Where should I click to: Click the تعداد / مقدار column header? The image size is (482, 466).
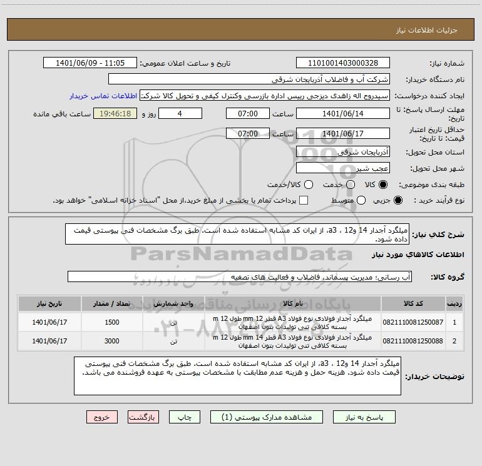pos(112,303)
